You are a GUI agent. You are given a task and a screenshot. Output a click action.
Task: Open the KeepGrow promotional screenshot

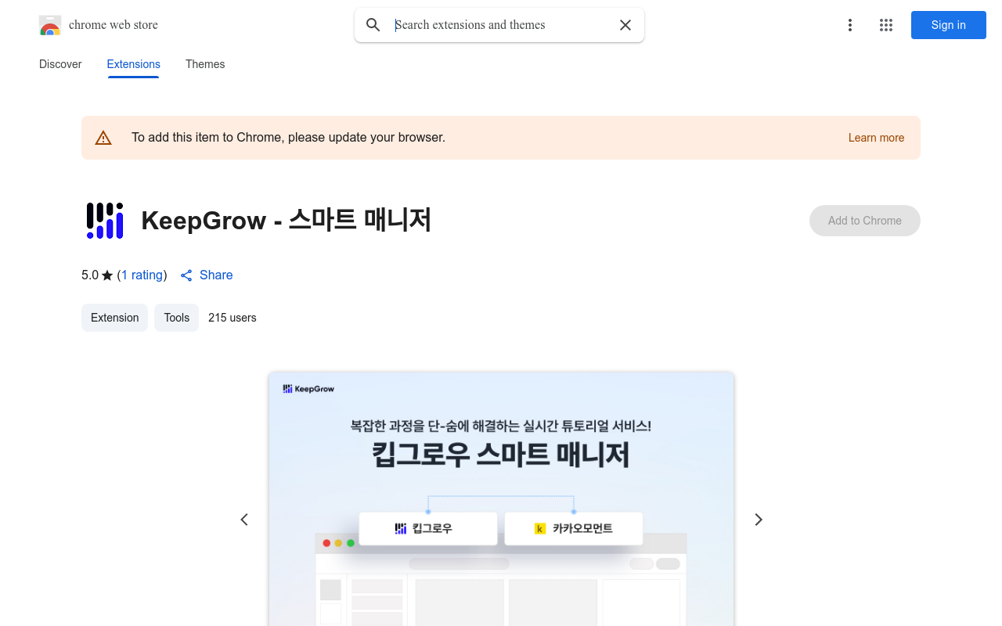[x=501, y=499]
